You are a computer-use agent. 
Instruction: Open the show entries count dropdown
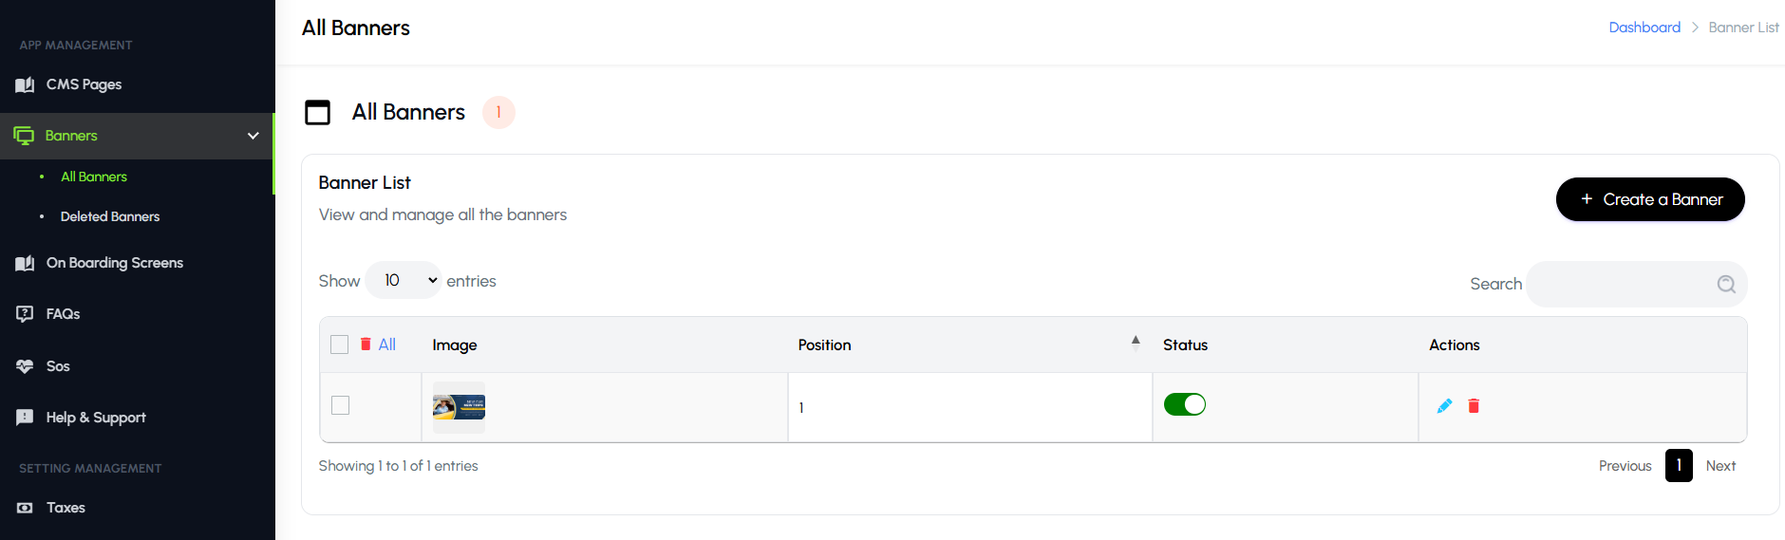(404, 280)
